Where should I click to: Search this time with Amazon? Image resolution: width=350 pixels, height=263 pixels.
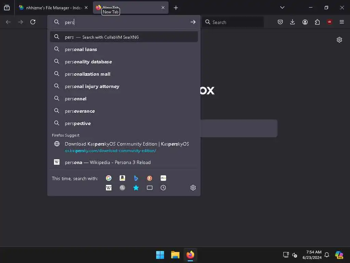(122, 178)
